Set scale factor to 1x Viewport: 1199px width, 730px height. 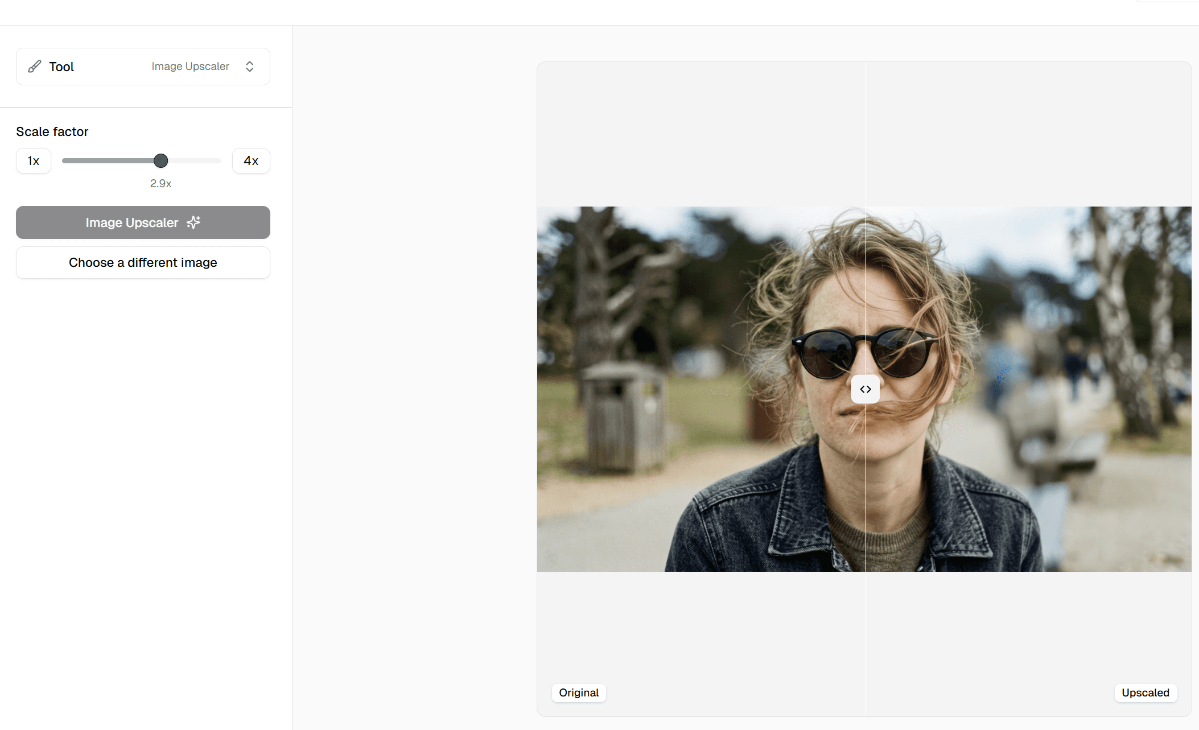[34, 161]
